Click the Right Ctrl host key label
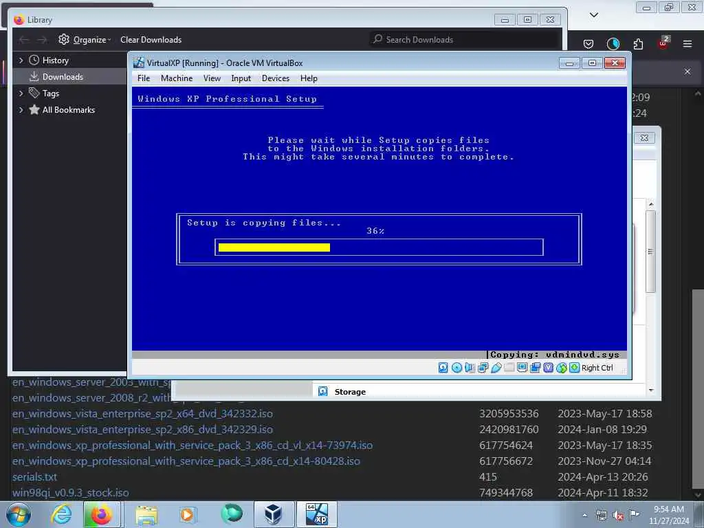The image size is (704, 528). 597,368
